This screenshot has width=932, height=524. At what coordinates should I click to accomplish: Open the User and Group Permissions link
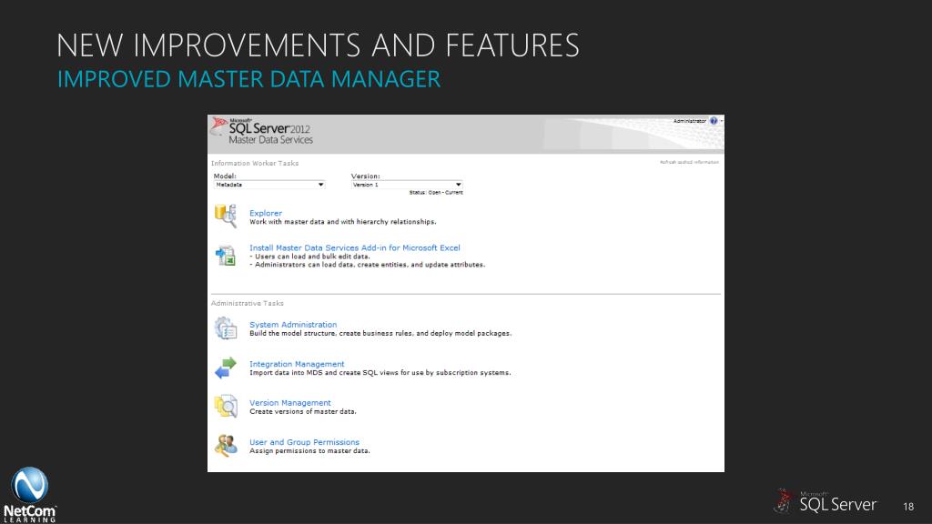click(x=304, y=442)
